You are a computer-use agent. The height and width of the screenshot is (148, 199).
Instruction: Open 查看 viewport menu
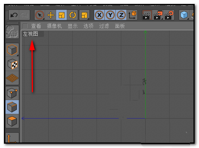pos(36,26)
